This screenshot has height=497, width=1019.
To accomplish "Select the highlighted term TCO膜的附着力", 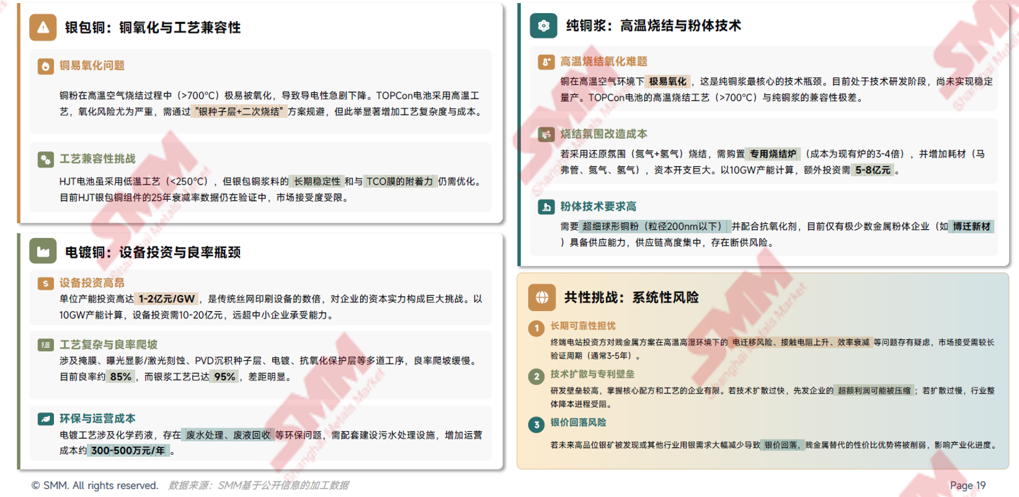I will [399, 182].
